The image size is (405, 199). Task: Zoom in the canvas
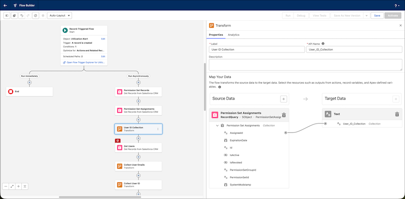(18, 186)
